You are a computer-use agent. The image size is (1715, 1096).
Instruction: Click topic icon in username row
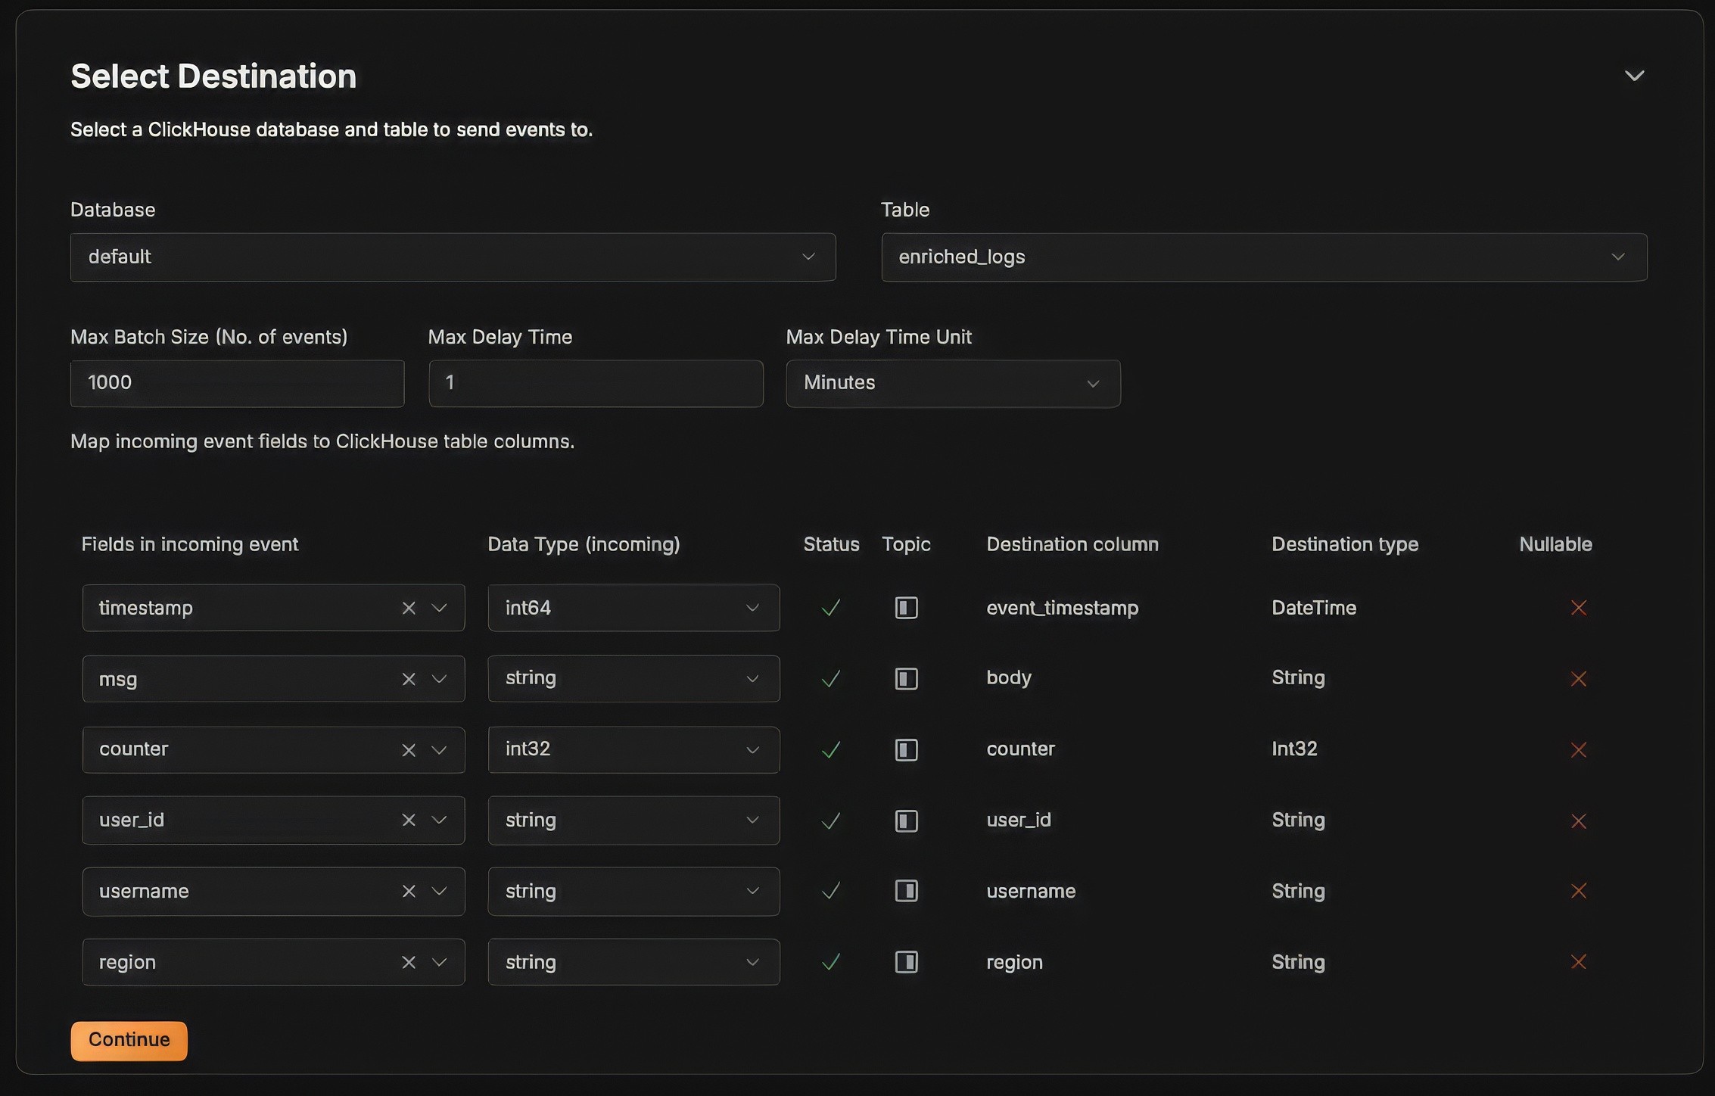906,891
